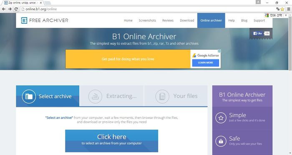
Task: Click the Extracting... step tab
Action: pos(112,96)
